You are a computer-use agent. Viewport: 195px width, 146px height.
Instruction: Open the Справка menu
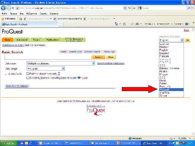click(54, 14)
